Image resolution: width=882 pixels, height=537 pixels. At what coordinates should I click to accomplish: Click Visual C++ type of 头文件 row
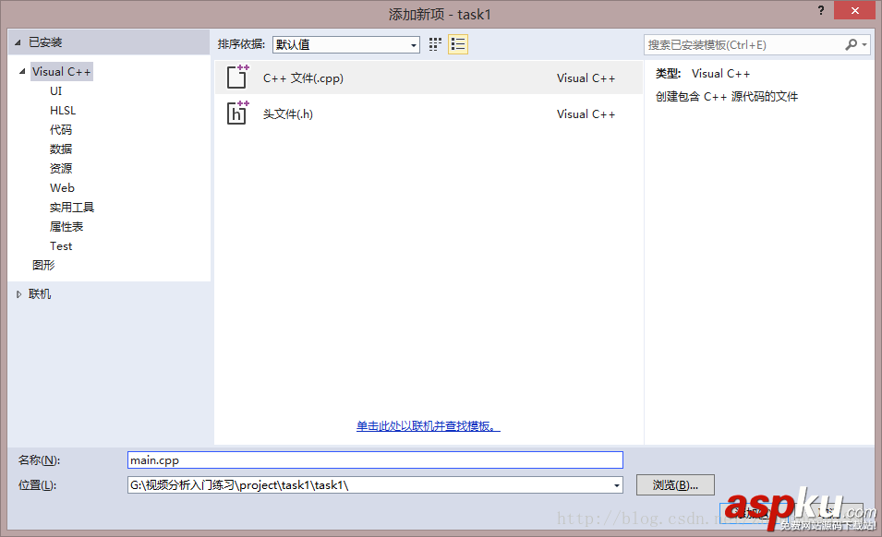pyautogui.click(x=586, y=114)
